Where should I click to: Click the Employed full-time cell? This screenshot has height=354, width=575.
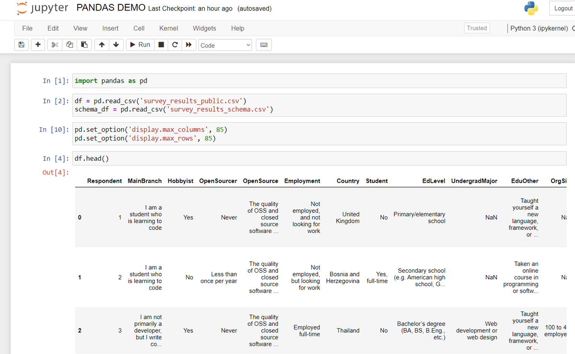pos(307,331)
